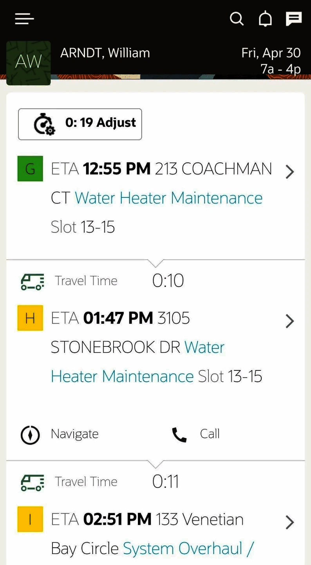Open the messages chat icon
Image resolution: width=311 pixels, height=565 pixels.
click(293, 18)
